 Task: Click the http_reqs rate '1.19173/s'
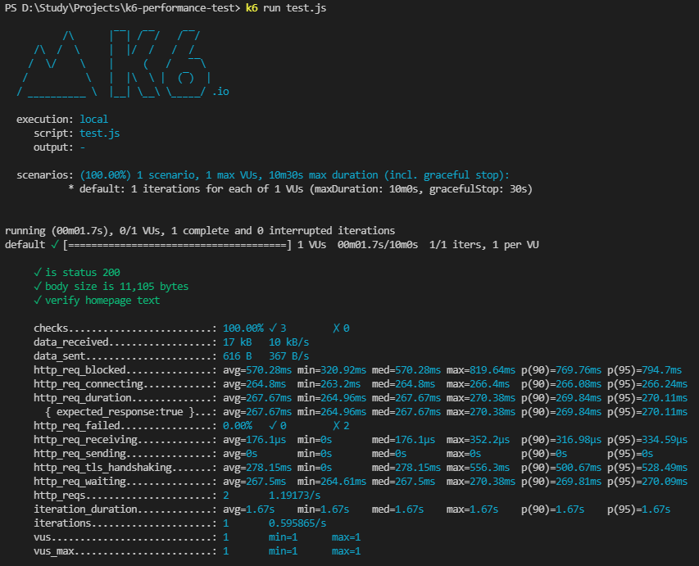(x=294, y=496)
